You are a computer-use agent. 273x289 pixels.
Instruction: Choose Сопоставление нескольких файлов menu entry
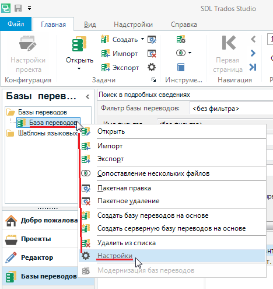[172, 173]
